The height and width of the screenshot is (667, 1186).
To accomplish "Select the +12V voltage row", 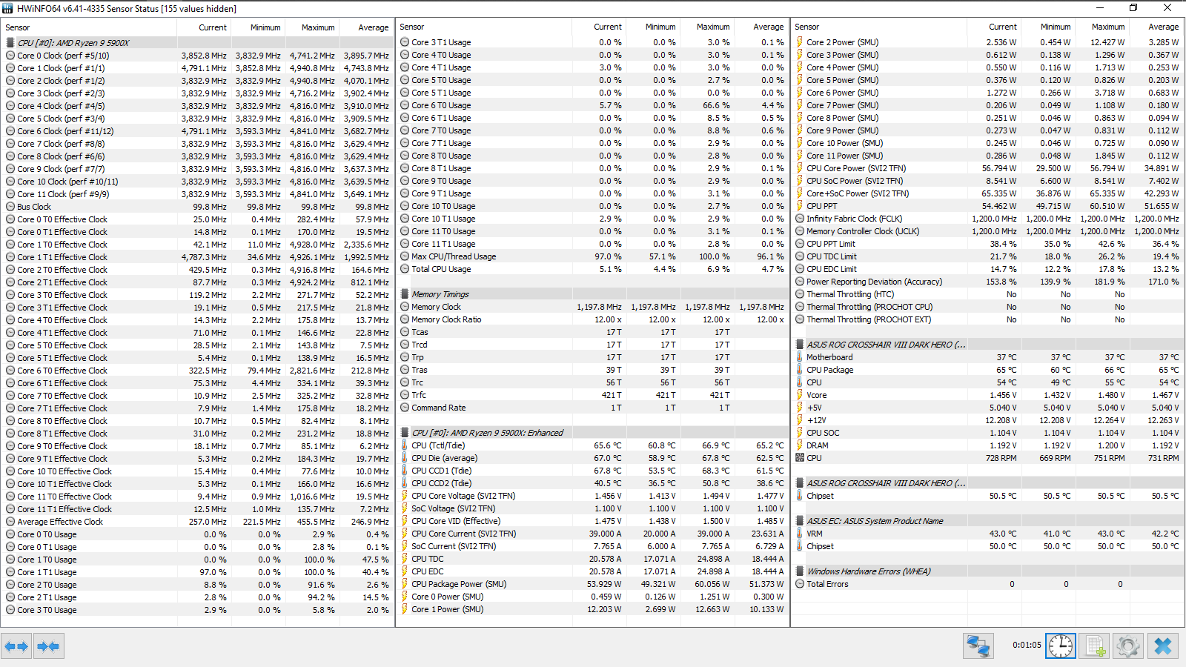I will click(x=987, y=420).
